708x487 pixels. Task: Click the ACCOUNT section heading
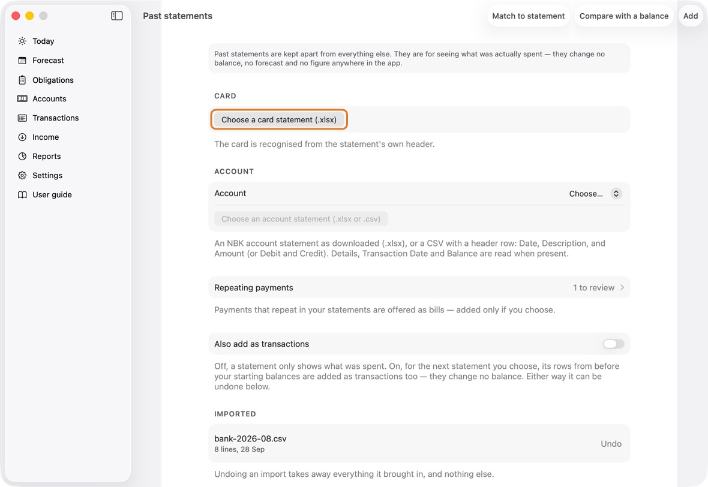234,172
